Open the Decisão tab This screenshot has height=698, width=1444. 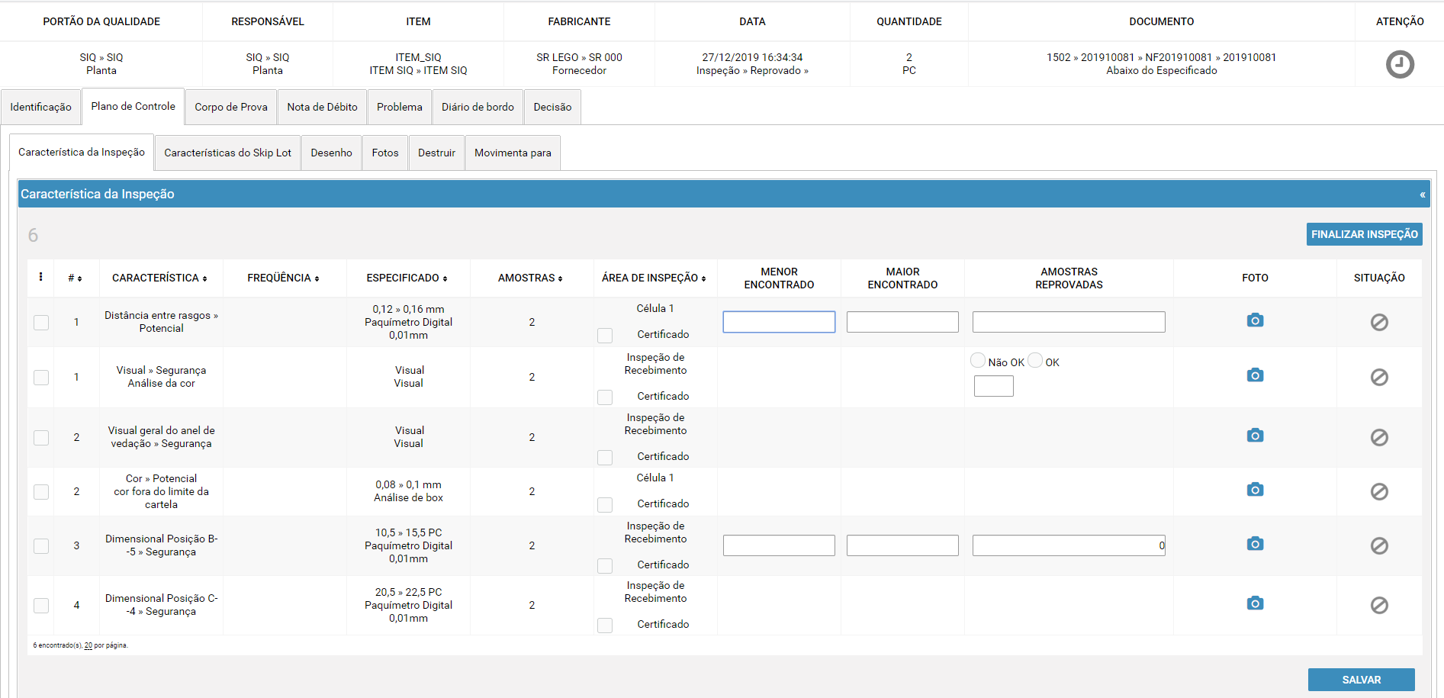click(x=552, y=107)
